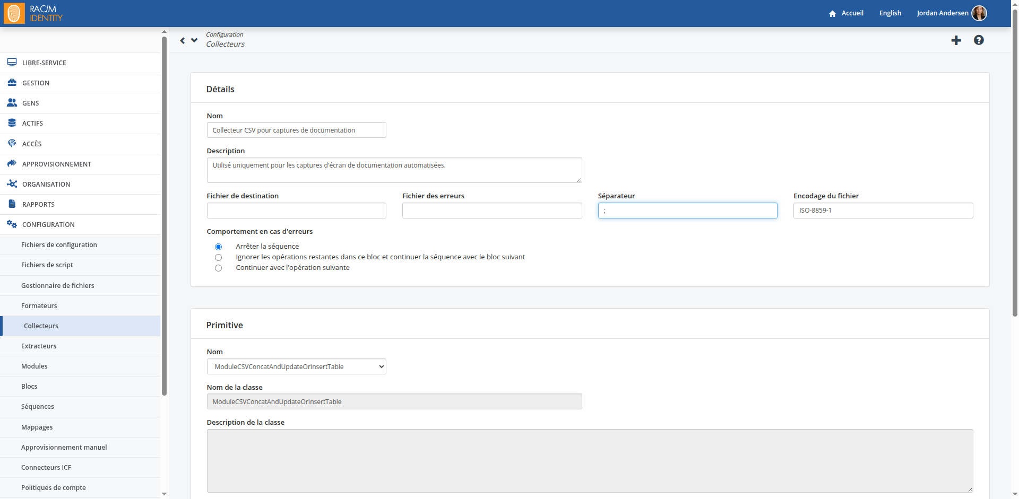Click the main page vertical scrollbar
The image size is (1019, 499).
(x=1015, y=162)
